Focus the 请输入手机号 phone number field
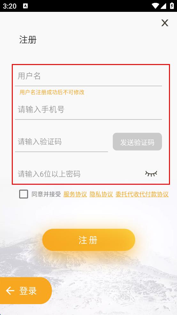Screen dimensions: 177x315 88,110
